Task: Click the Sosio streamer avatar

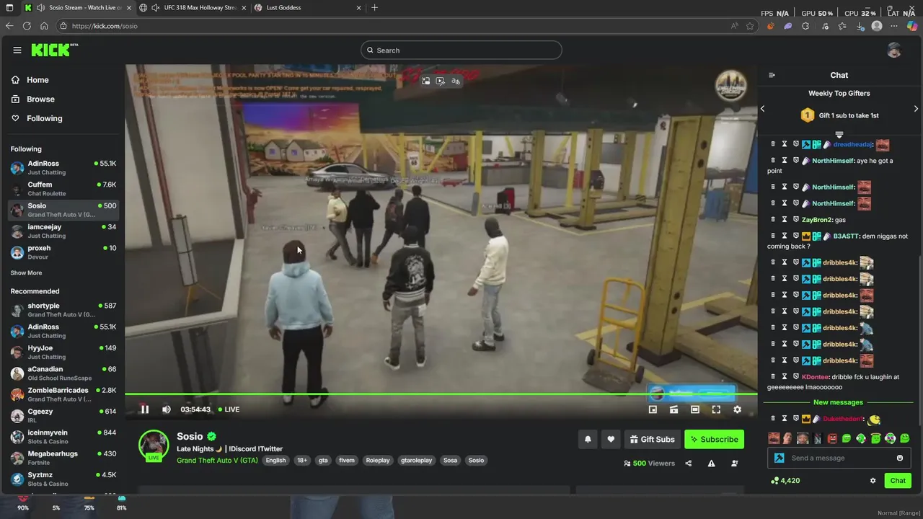Action: (x=154, y=445)
